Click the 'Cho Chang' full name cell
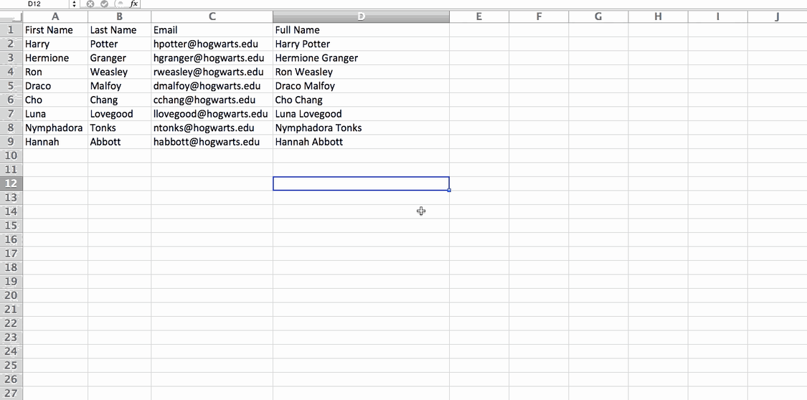 click(362, 100)
